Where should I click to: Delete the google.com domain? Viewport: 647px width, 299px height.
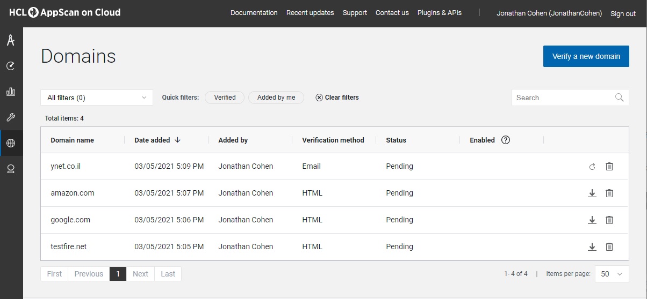[x=609, y=220]
